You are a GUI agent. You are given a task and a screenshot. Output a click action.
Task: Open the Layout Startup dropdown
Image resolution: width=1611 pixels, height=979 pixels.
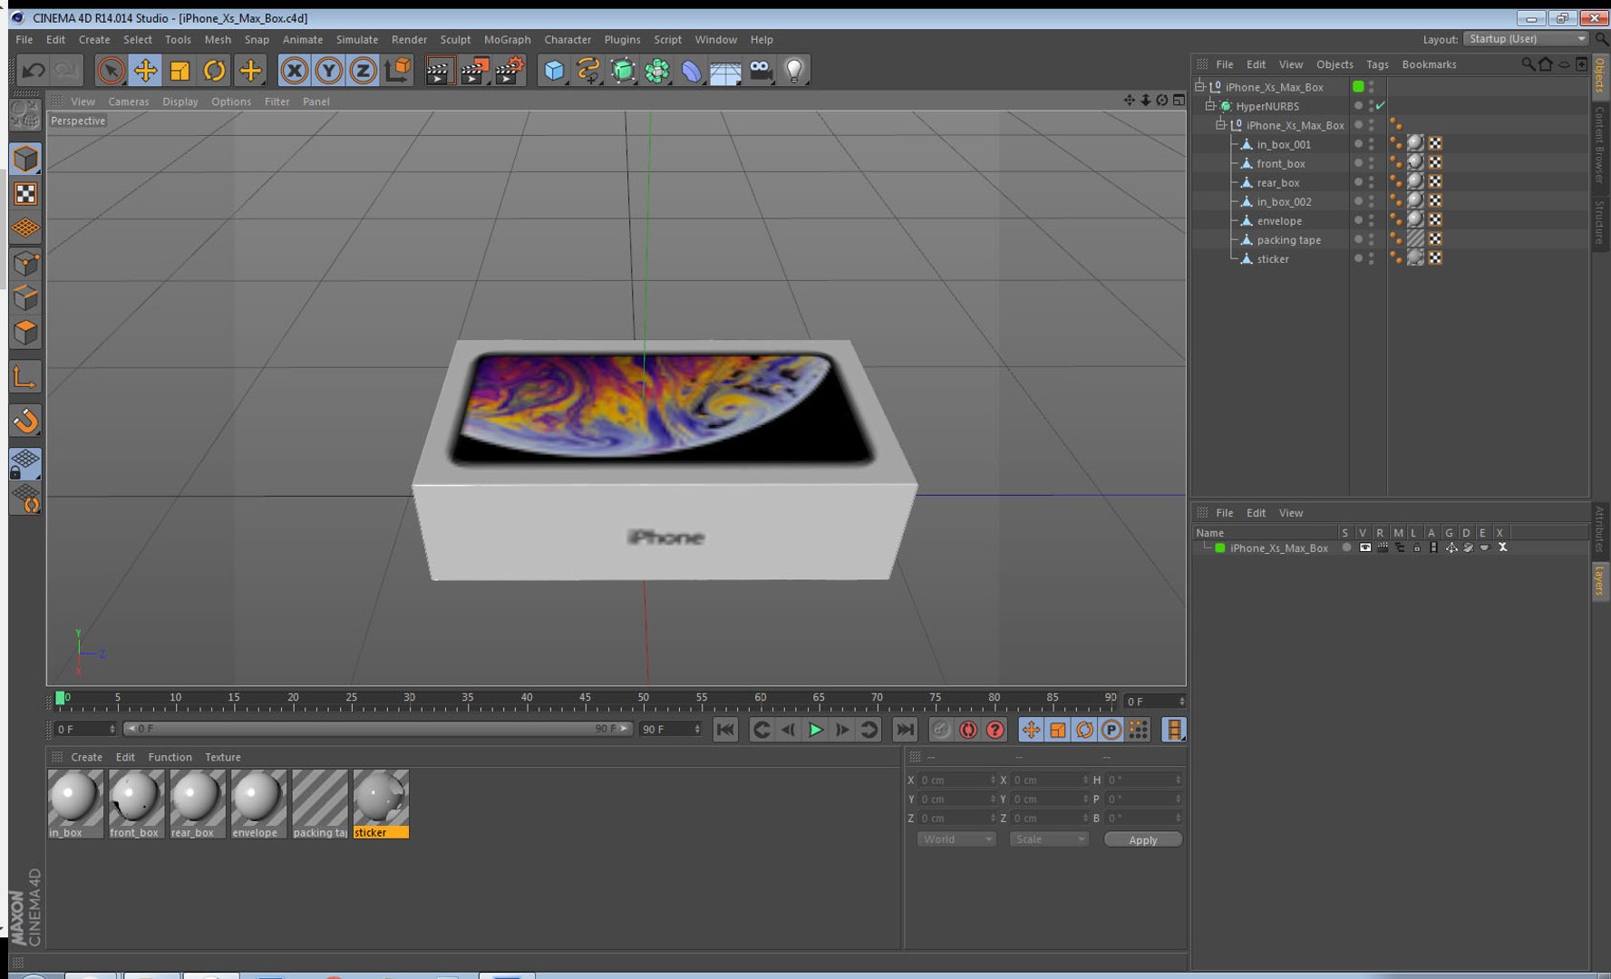point(1526,39)
